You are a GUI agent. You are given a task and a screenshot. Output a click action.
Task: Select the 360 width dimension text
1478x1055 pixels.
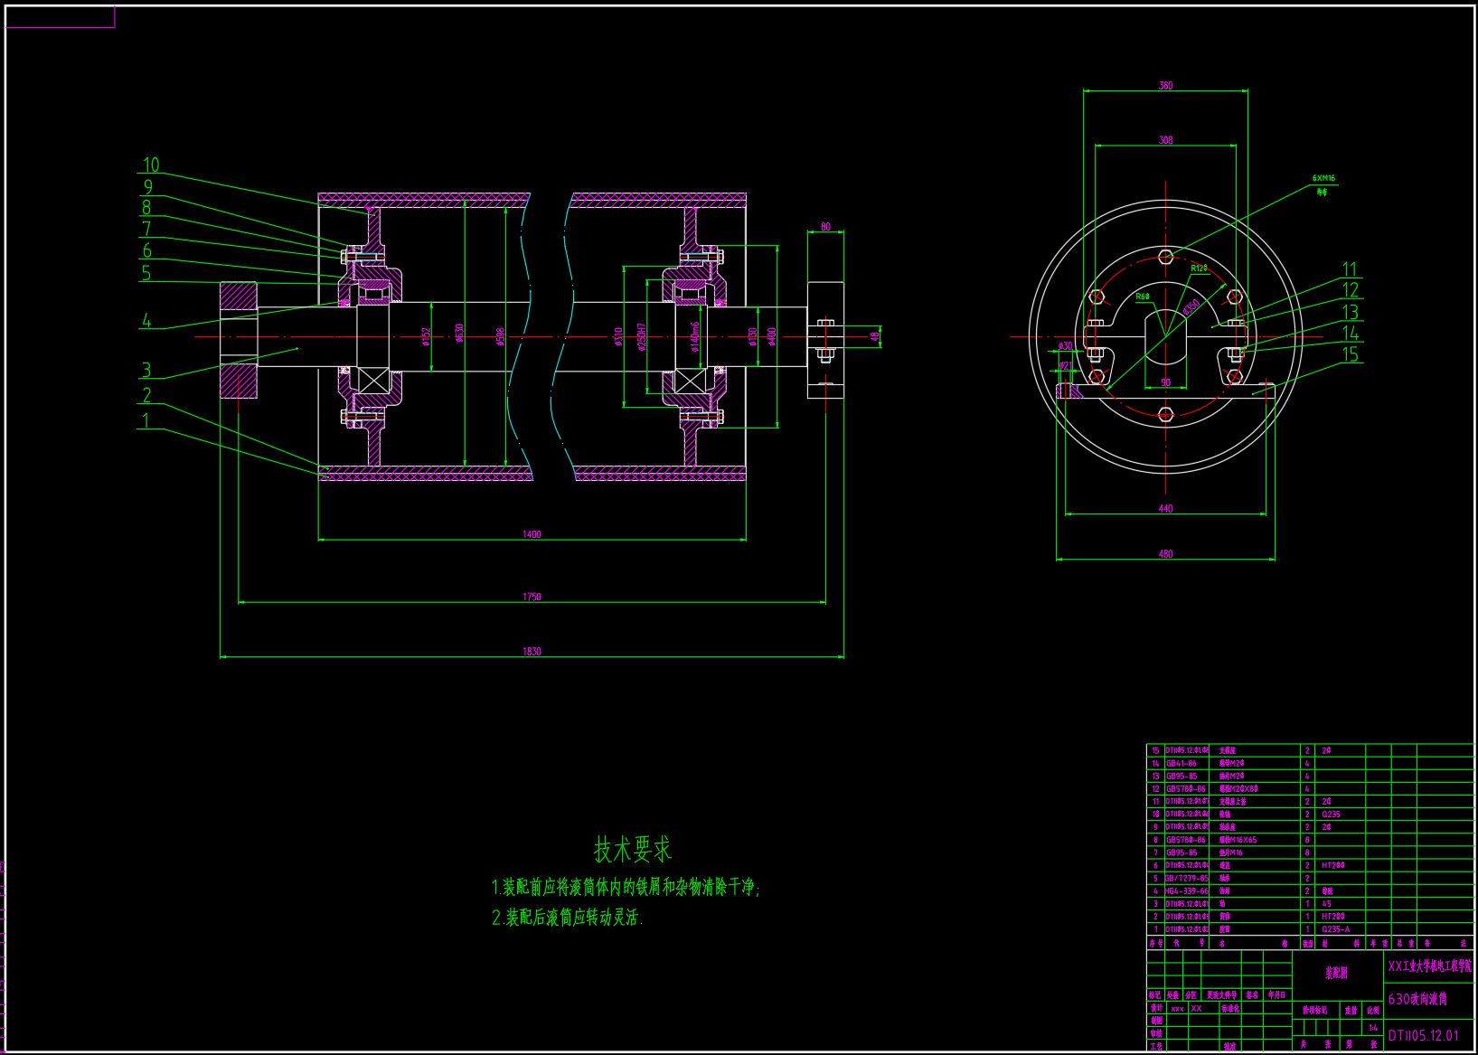pyautogui.click(x=1166, y=86)
